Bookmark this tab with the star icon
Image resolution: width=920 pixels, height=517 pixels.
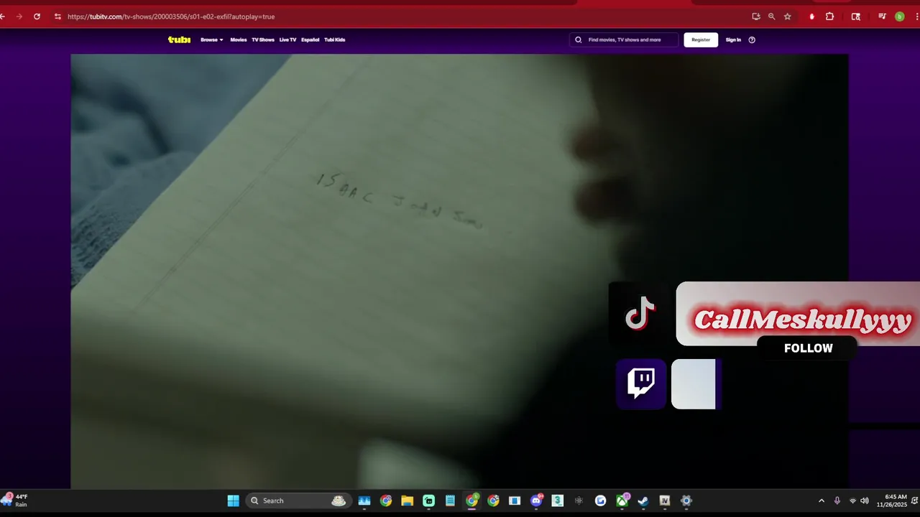[x=788, y=17]
